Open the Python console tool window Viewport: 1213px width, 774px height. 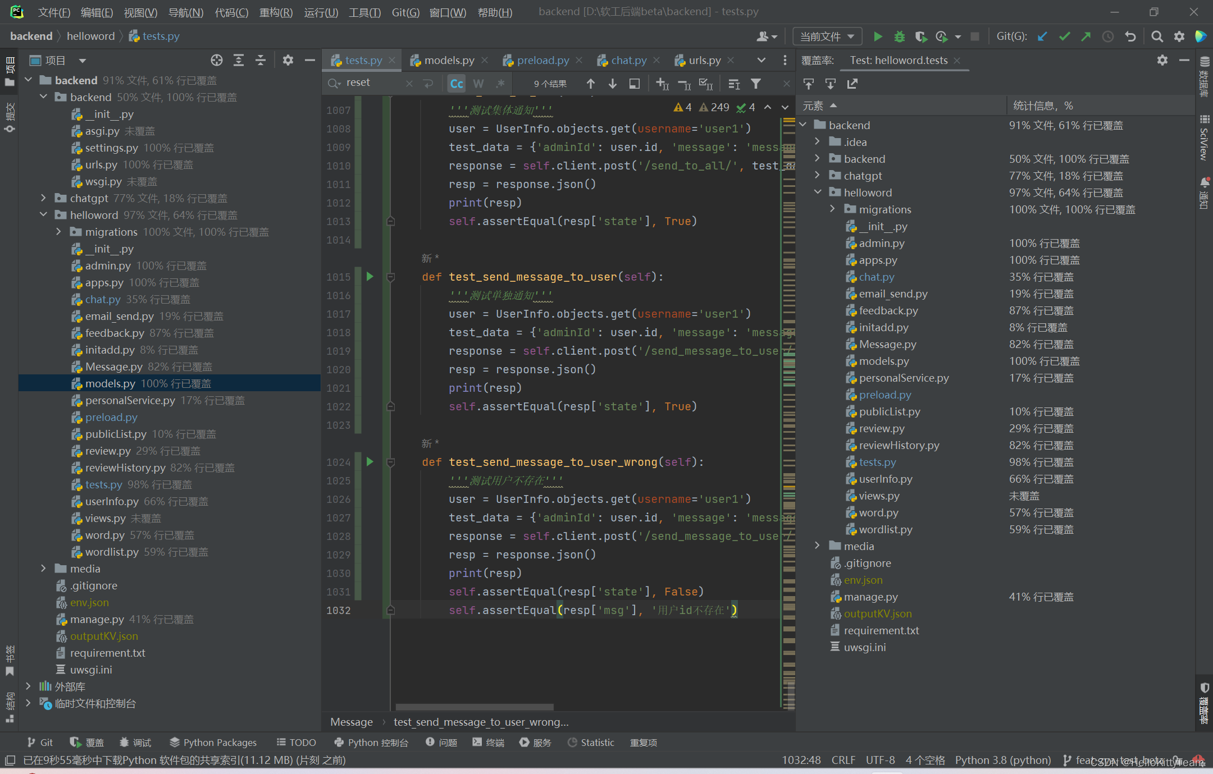point(371,742)
